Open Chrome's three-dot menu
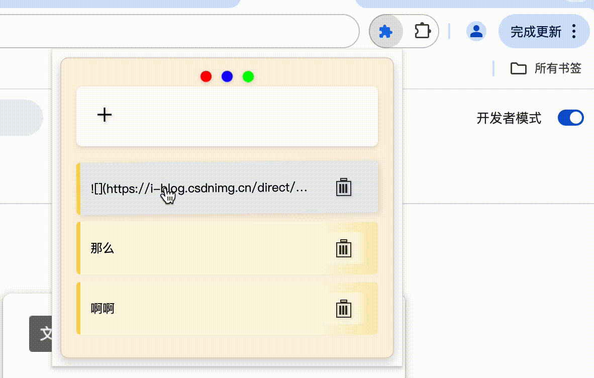594x378 pixels. click(x=574, y=32)
